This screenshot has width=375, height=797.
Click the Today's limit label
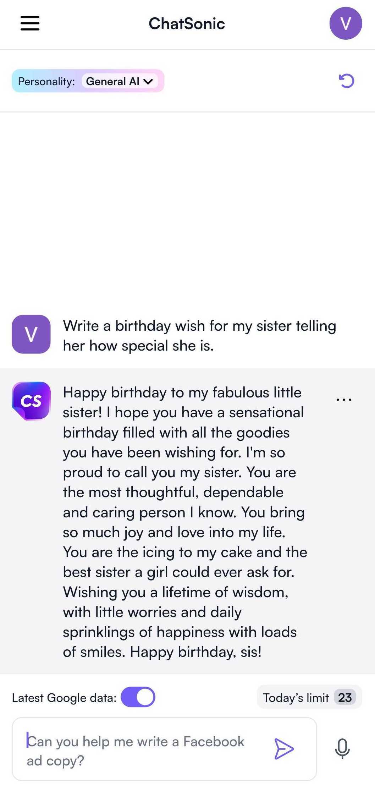(x=296, y=698)
